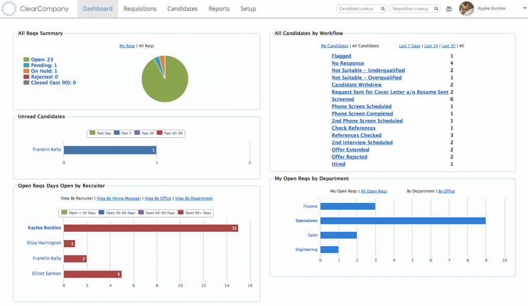
Task: Toggle to By Office department view
Action: pyautogui.click(x=447, y=191)
